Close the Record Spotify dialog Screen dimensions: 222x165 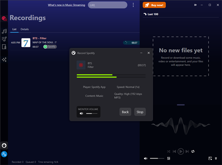[x=149, y=53]
